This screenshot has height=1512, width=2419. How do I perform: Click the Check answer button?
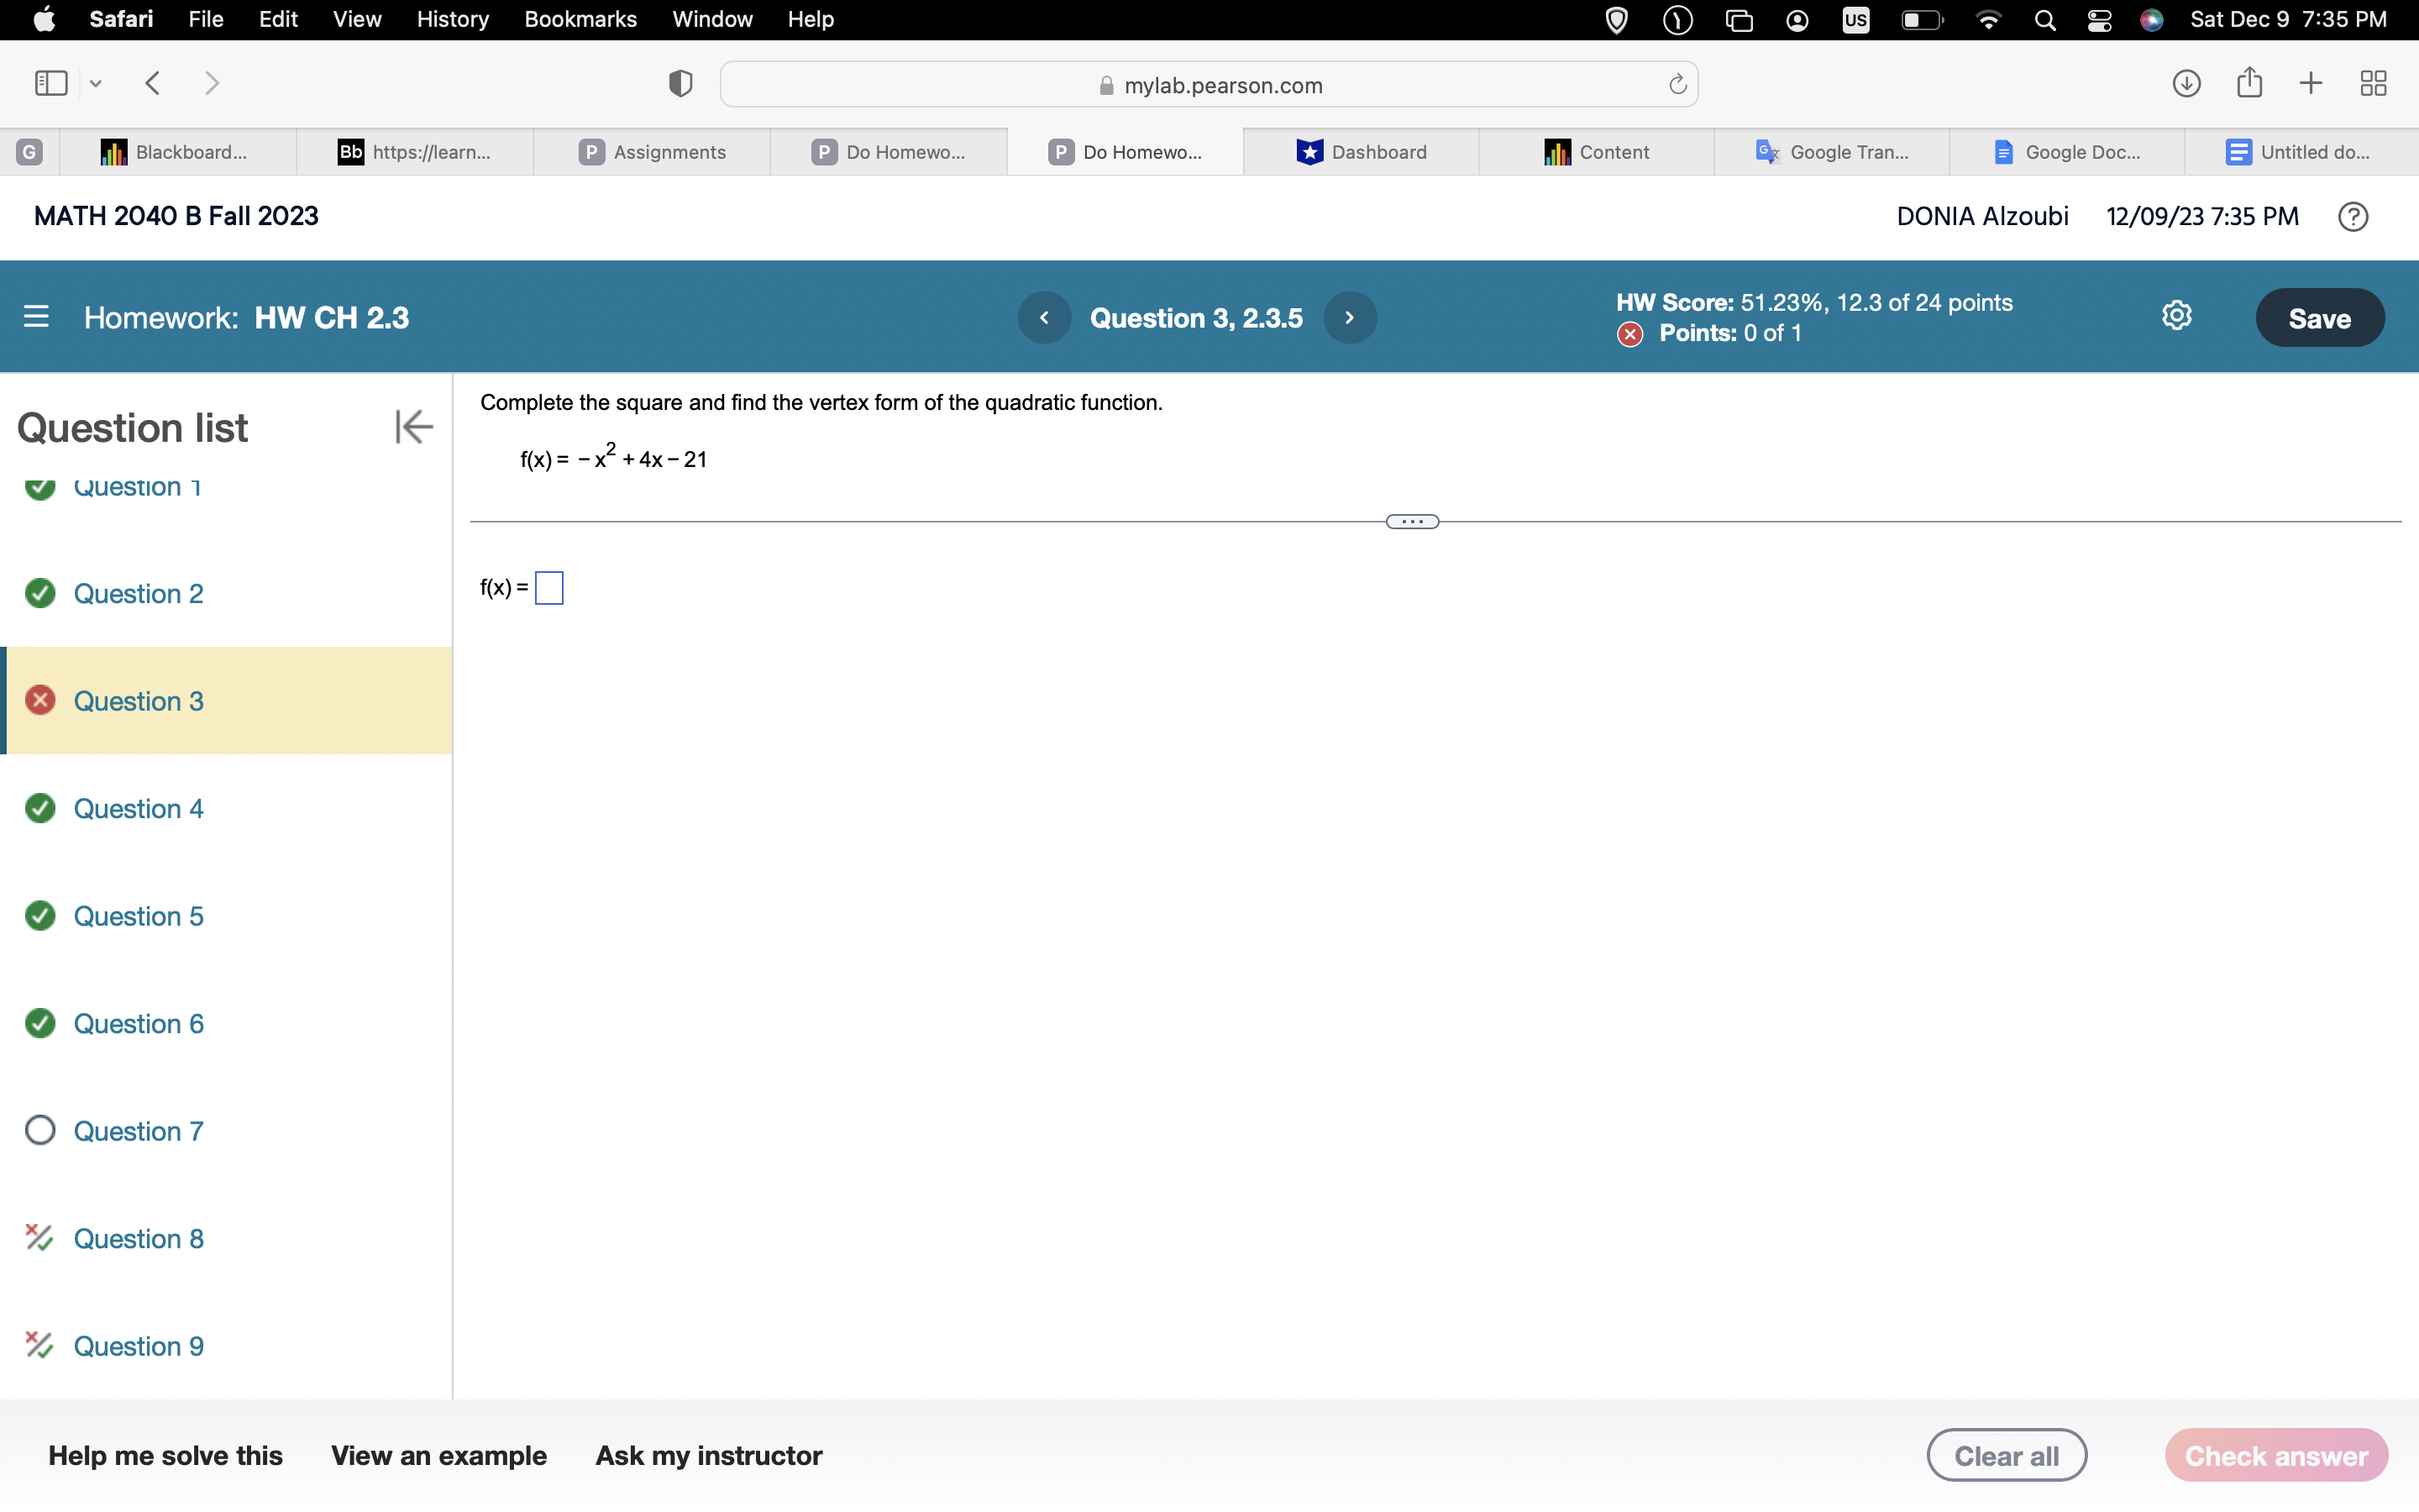(2275, 1455)
